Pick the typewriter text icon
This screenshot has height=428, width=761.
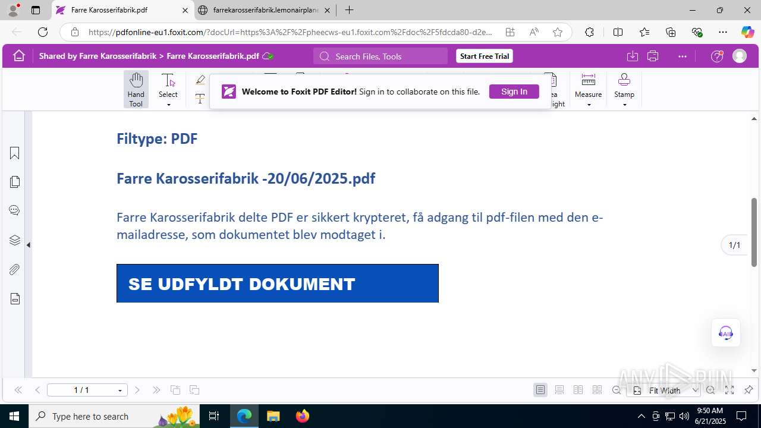point(200,99)
